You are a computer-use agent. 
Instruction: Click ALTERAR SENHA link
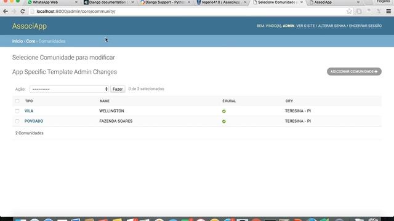(x=332, y=26)
